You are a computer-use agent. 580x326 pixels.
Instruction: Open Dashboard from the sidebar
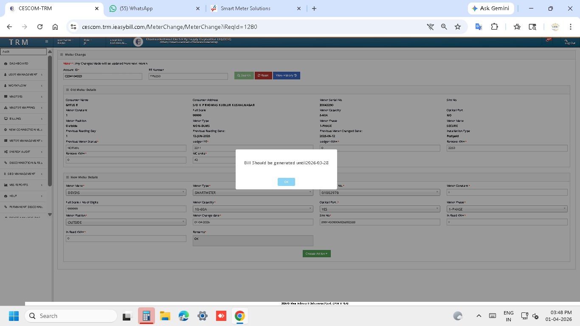19,64
